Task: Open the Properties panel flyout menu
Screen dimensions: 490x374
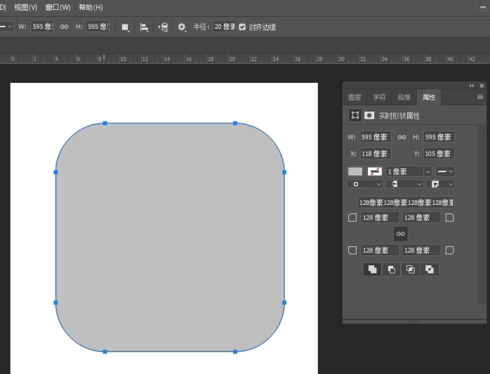Action: 480,97
